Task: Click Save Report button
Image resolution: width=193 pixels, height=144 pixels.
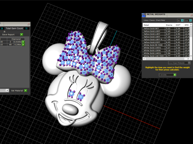Action: point(11,34)
